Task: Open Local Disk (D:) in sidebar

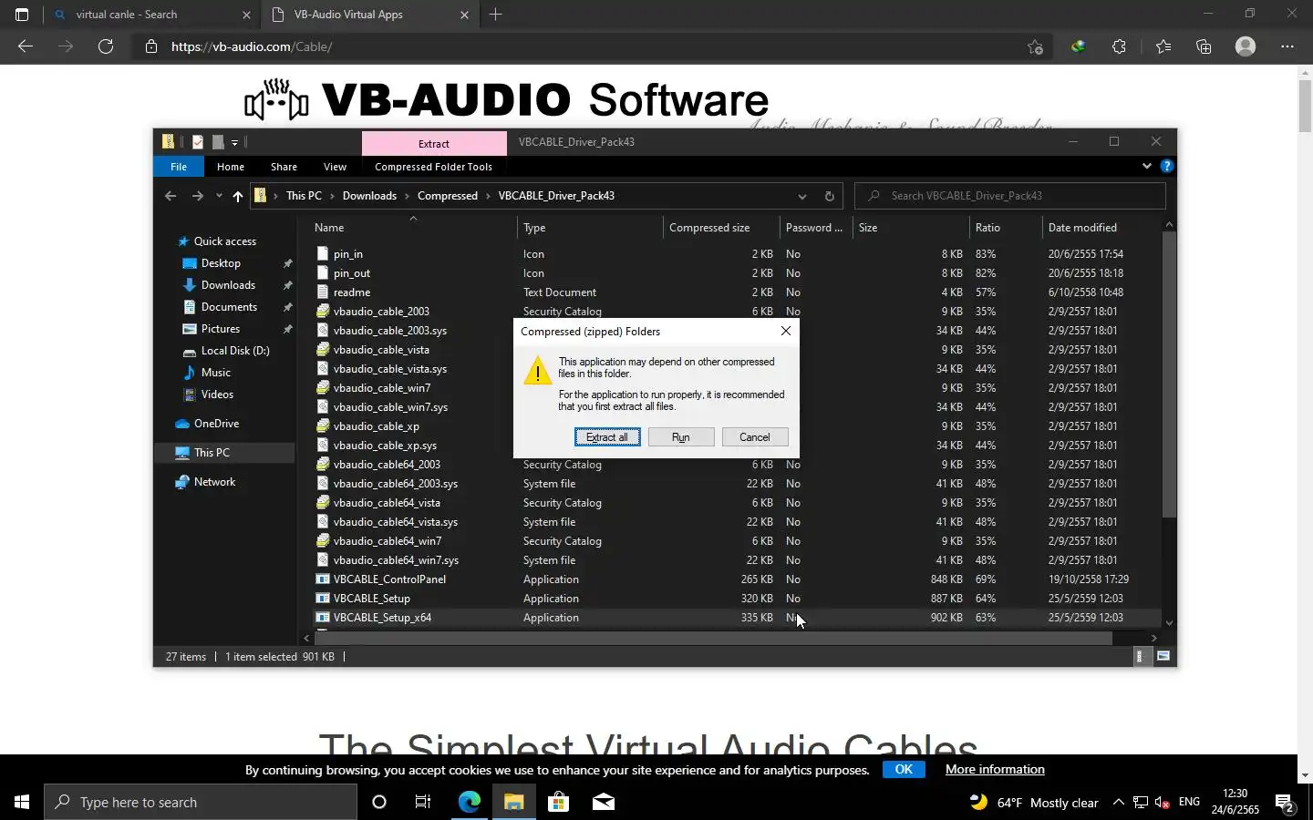Action: pos(235,351)
